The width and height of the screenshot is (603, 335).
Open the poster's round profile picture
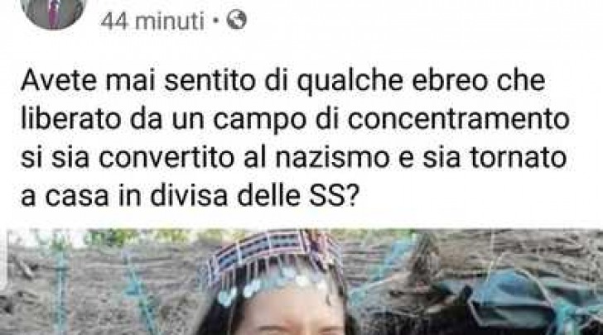click(53, 12)
